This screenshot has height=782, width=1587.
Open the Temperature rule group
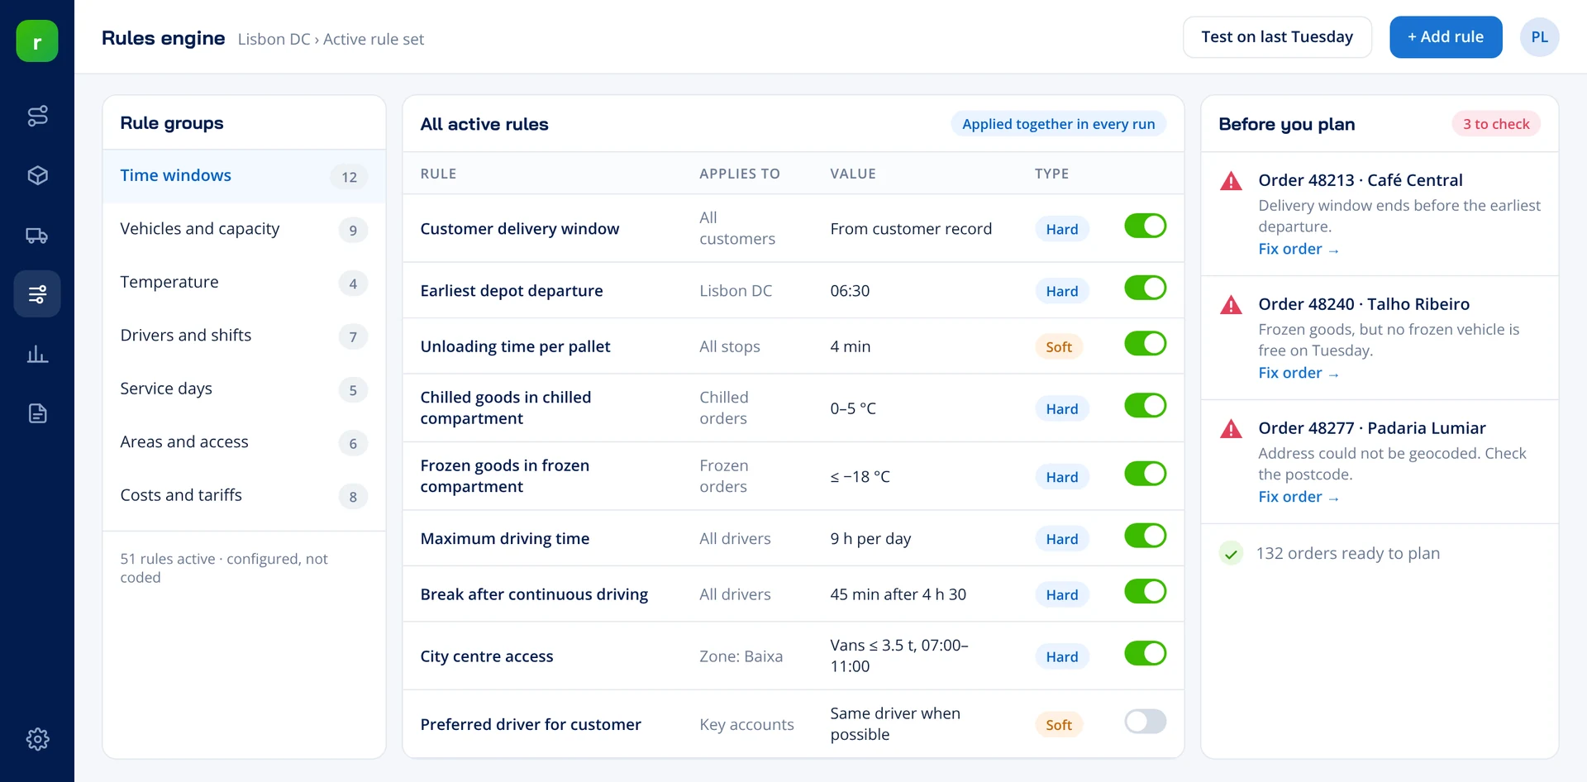(x=244, y=283)
